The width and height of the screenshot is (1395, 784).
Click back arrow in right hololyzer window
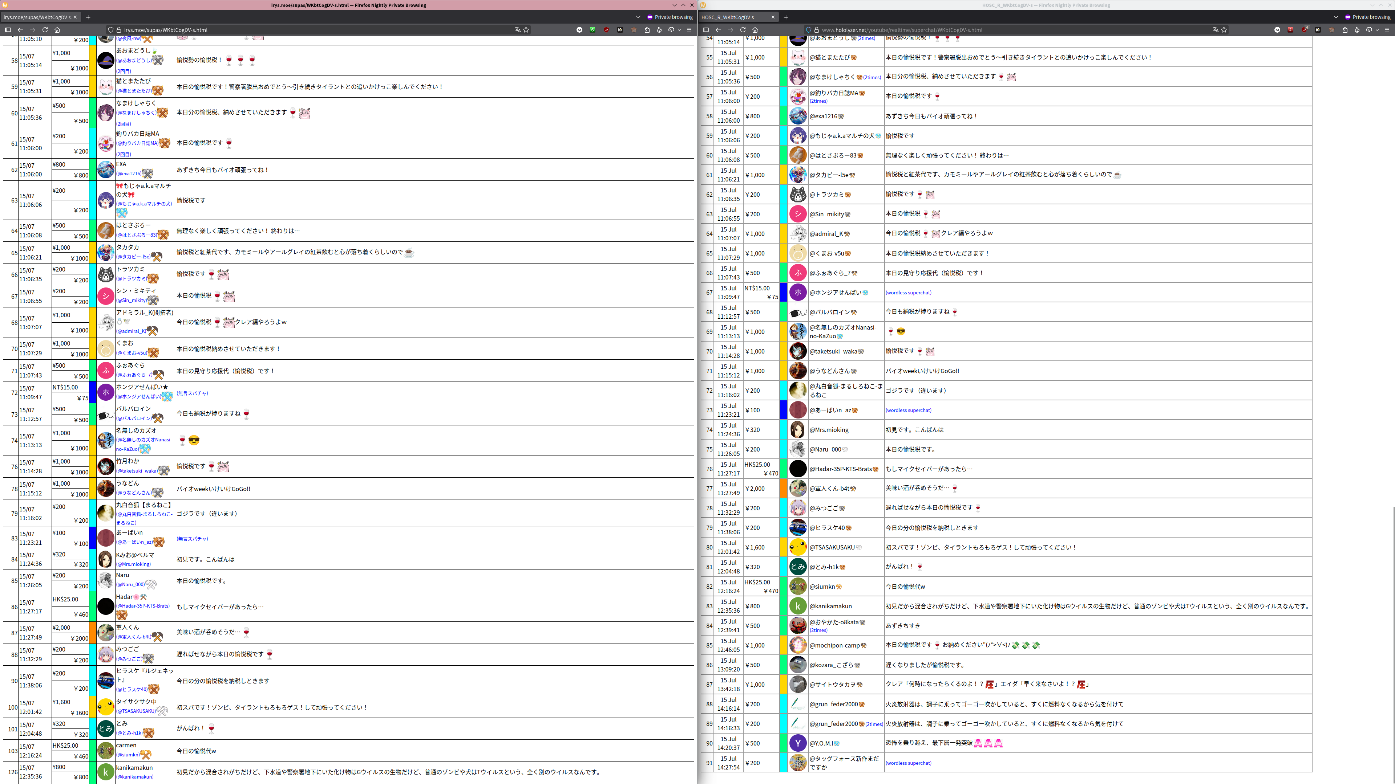[x=718, y=30]
